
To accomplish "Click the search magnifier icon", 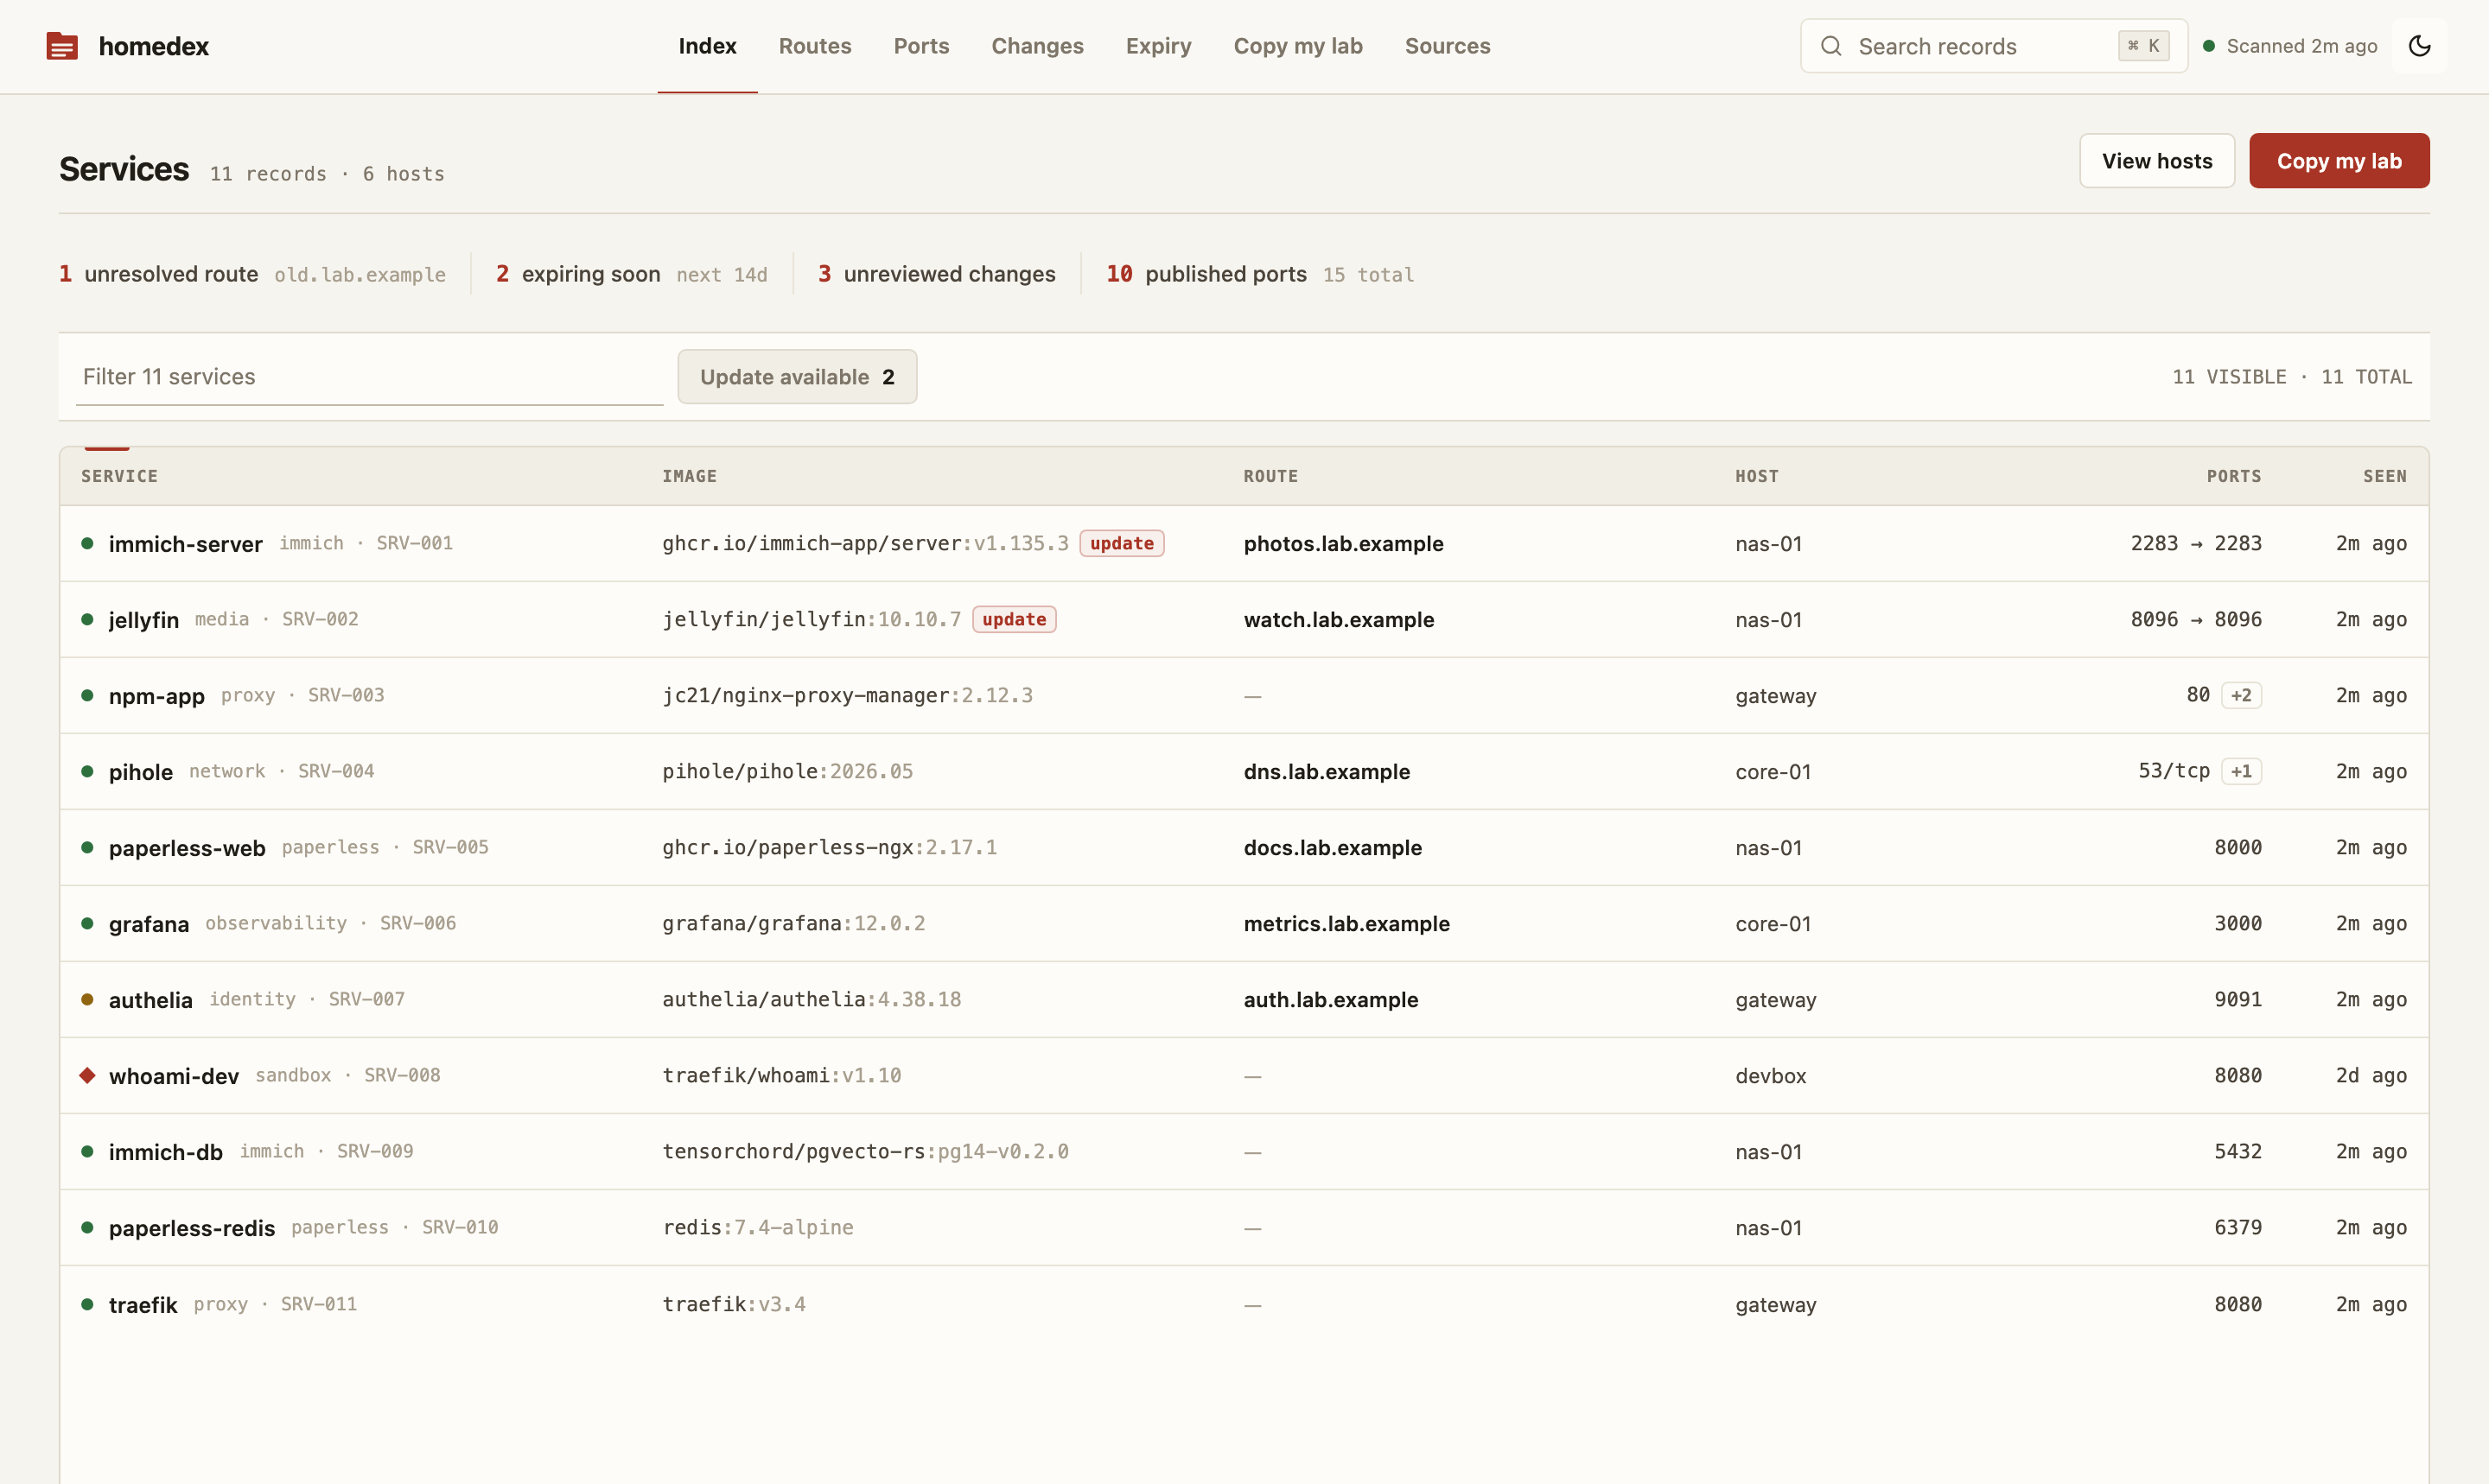I will coord(1830,46).
